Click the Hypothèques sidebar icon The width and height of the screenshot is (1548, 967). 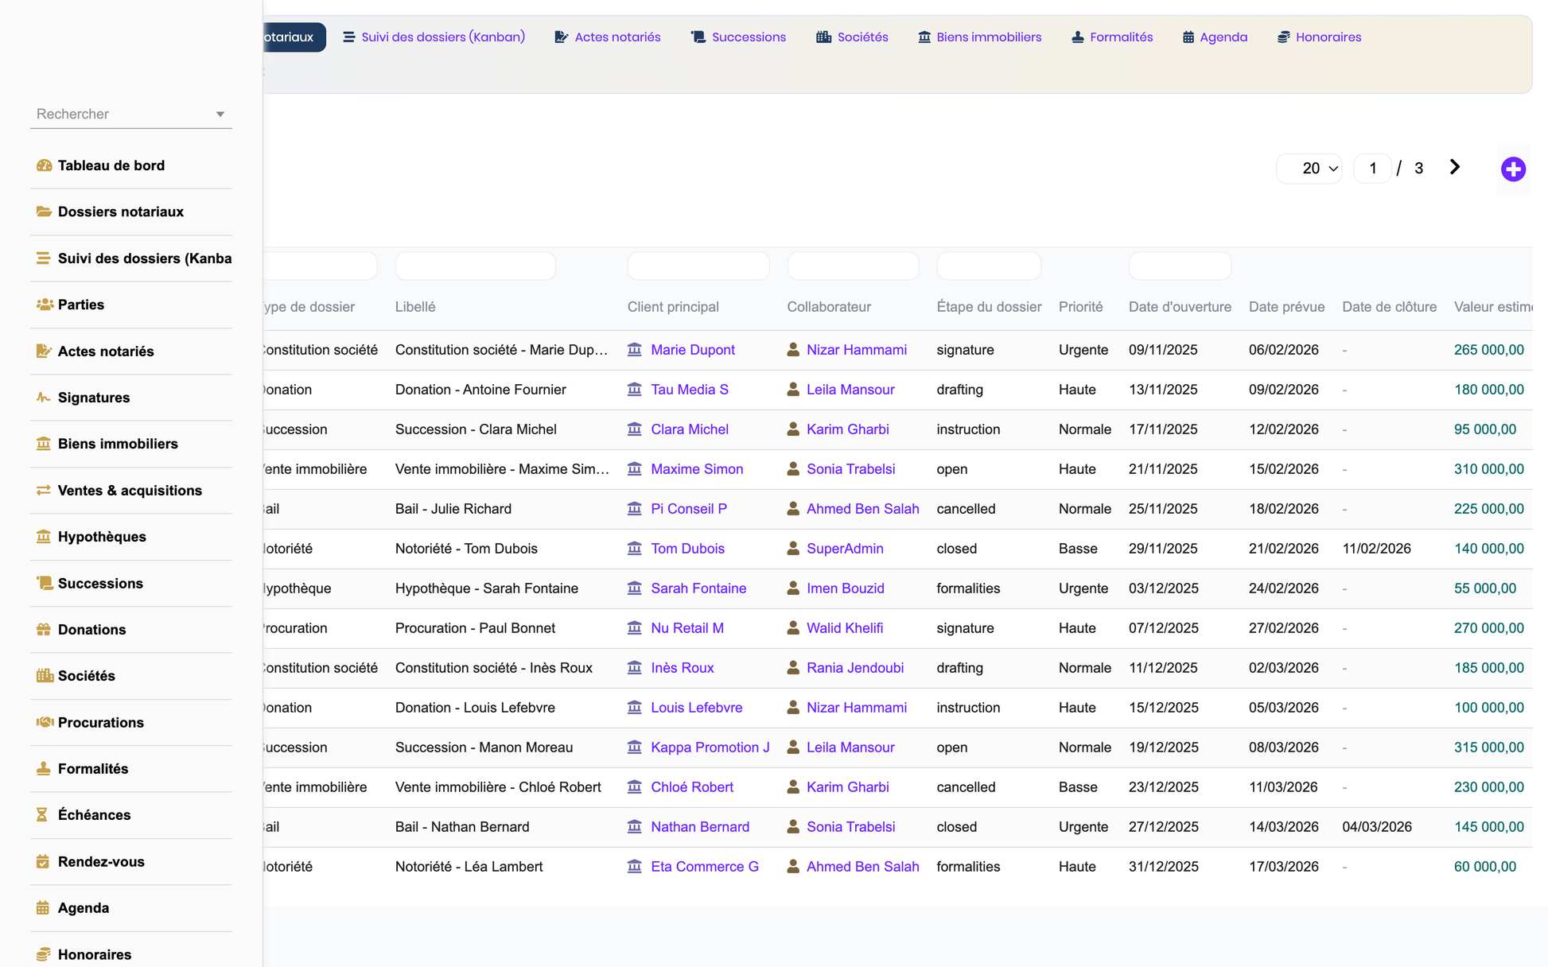44,536
